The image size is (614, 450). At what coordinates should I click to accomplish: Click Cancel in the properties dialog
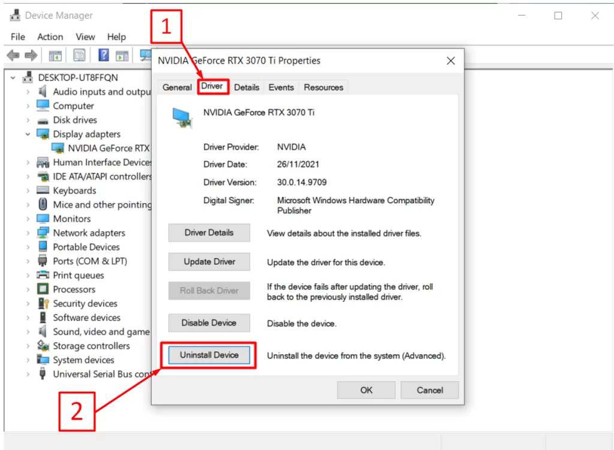pos(429,390)
